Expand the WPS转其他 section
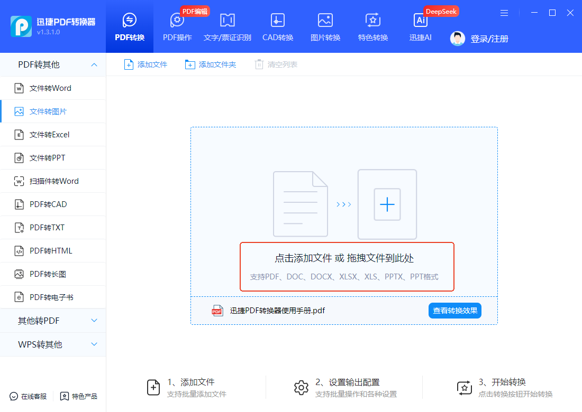This screenshot has width=582, height=412. (x=53, y=344)
